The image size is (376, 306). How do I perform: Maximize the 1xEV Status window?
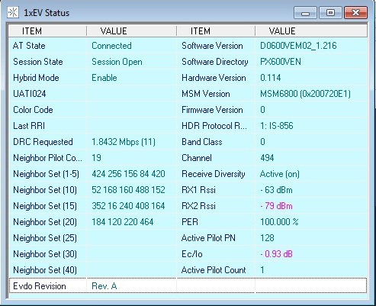click(330, 13)
